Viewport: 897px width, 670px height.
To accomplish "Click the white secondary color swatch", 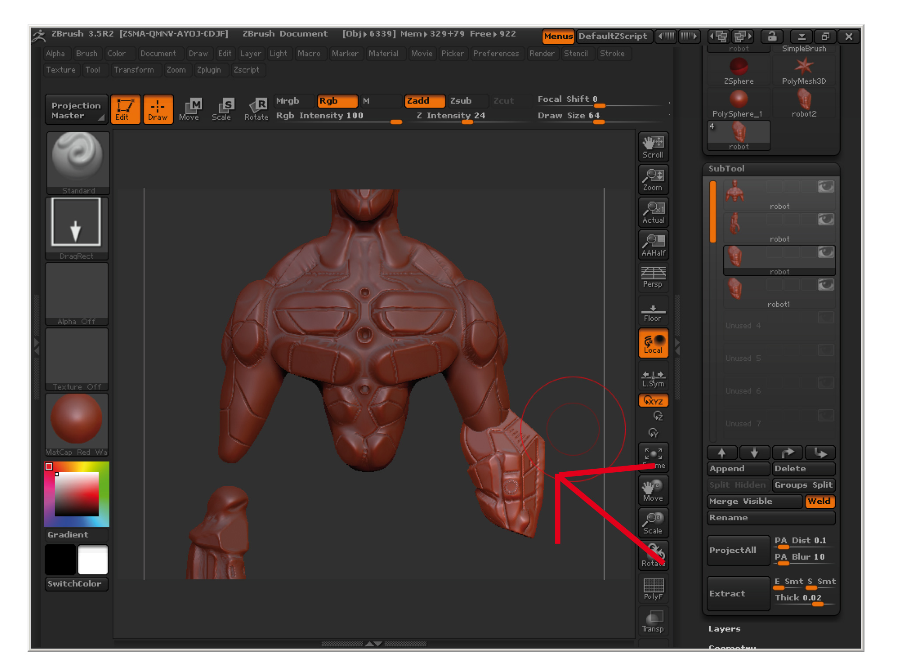I will [93, 560].
